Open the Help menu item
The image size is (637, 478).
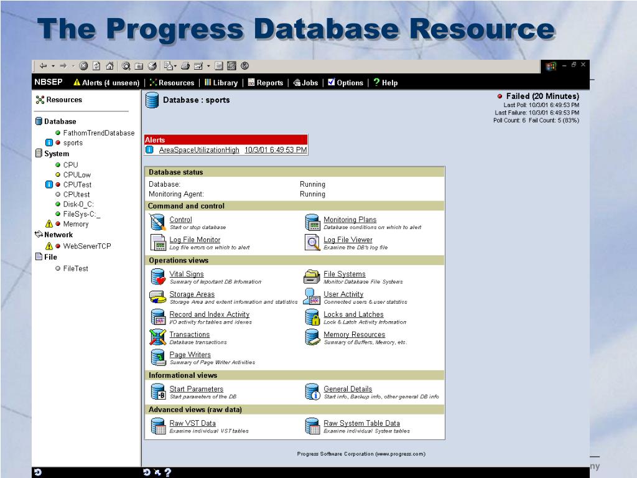[386, 83]
